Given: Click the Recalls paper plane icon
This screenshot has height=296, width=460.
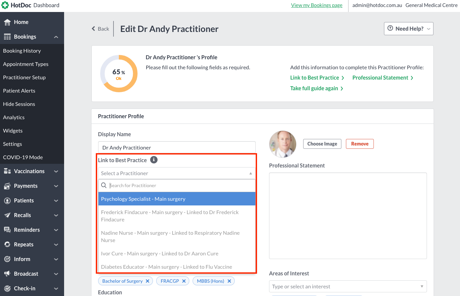Looking at the screenshot, I should coord(7,215).
